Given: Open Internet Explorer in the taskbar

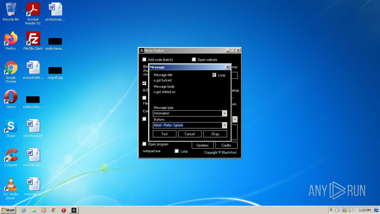Looking at the screenshot, I should coord(24,210).
